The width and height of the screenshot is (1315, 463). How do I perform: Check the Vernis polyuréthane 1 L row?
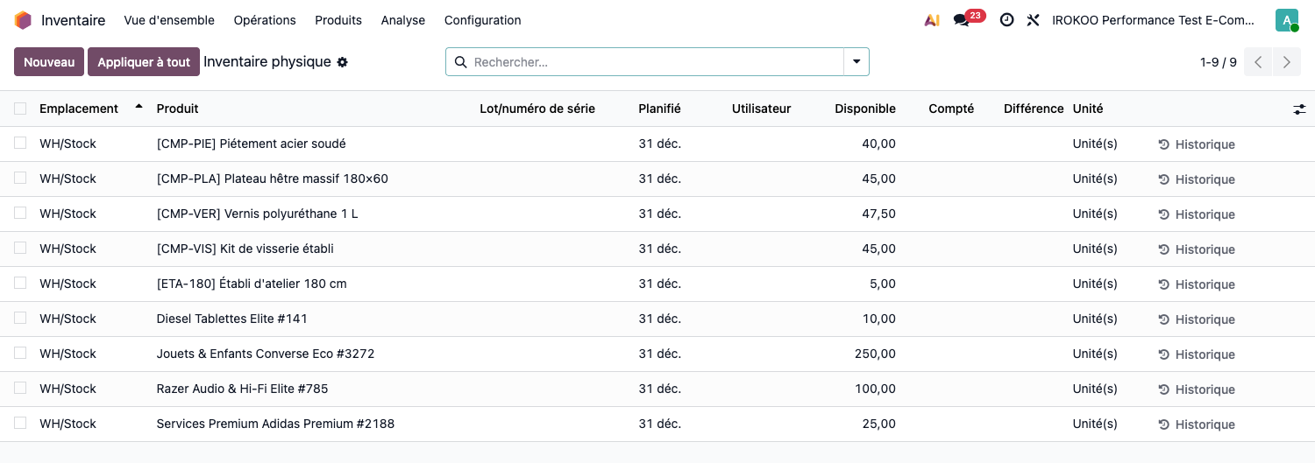(x=20, y=213)
